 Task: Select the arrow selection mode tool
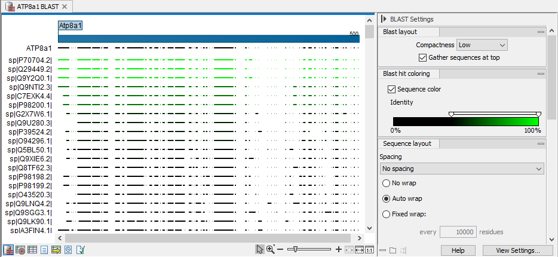[259, 250]
